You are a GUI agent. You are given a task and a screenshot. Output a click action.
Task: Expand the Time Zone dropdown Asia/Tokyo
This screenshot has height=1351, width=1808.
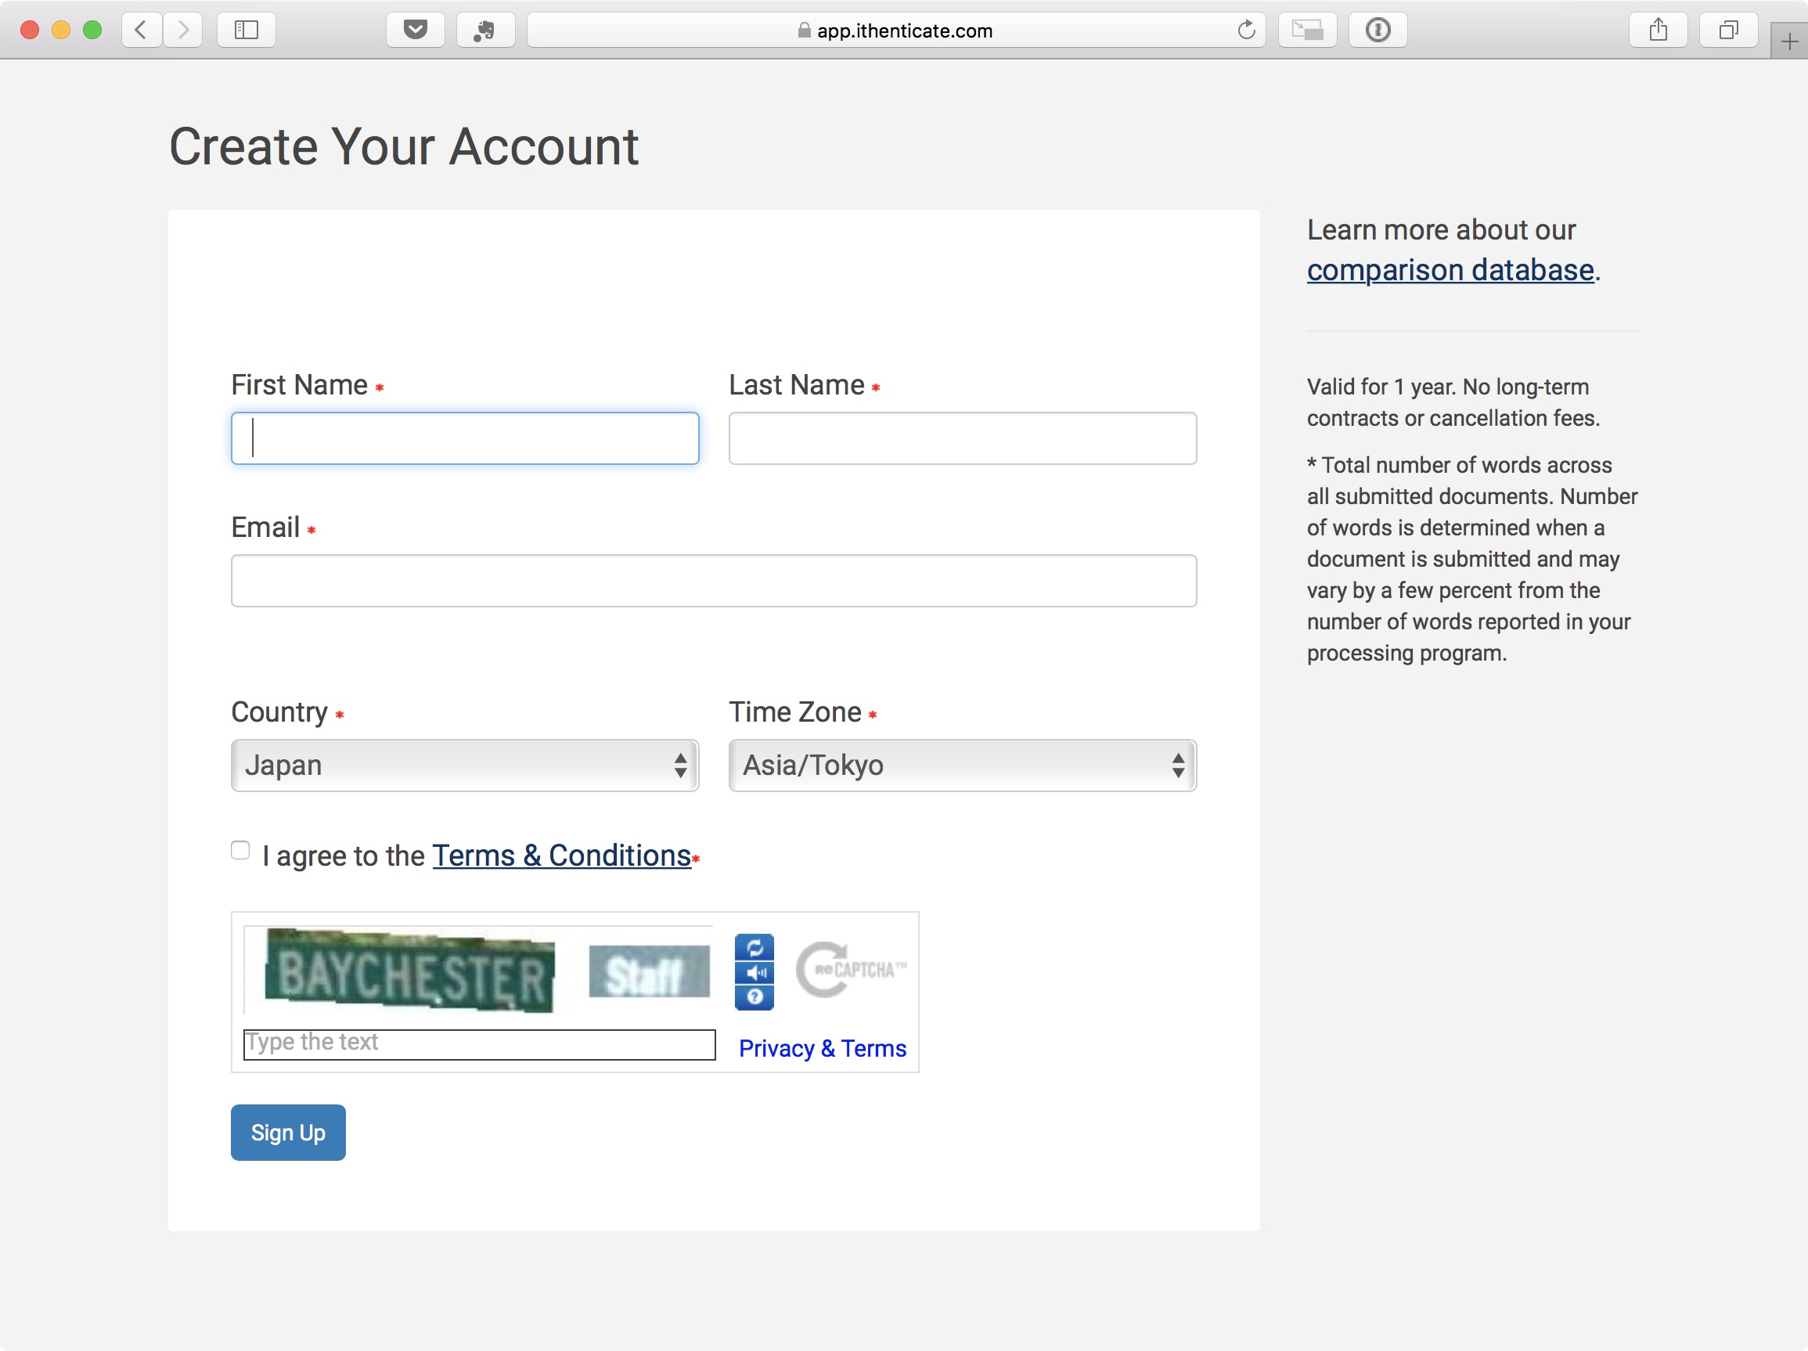(x=962, y=765)
